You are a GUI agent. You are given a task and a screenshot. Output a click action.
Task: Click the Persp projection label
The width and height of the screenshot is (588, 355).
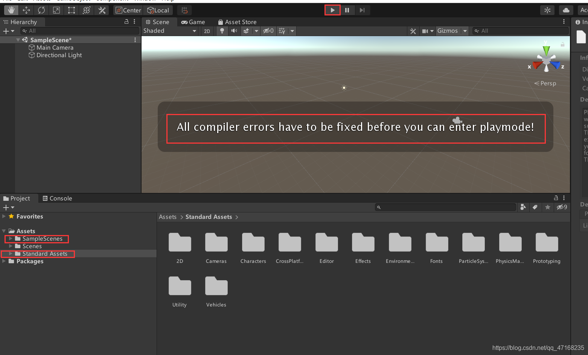click(548, 83)
